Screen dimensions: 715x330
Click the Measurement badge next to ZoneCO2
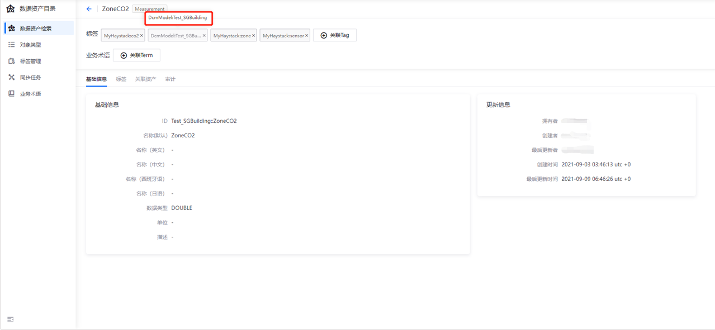[149, 9]
